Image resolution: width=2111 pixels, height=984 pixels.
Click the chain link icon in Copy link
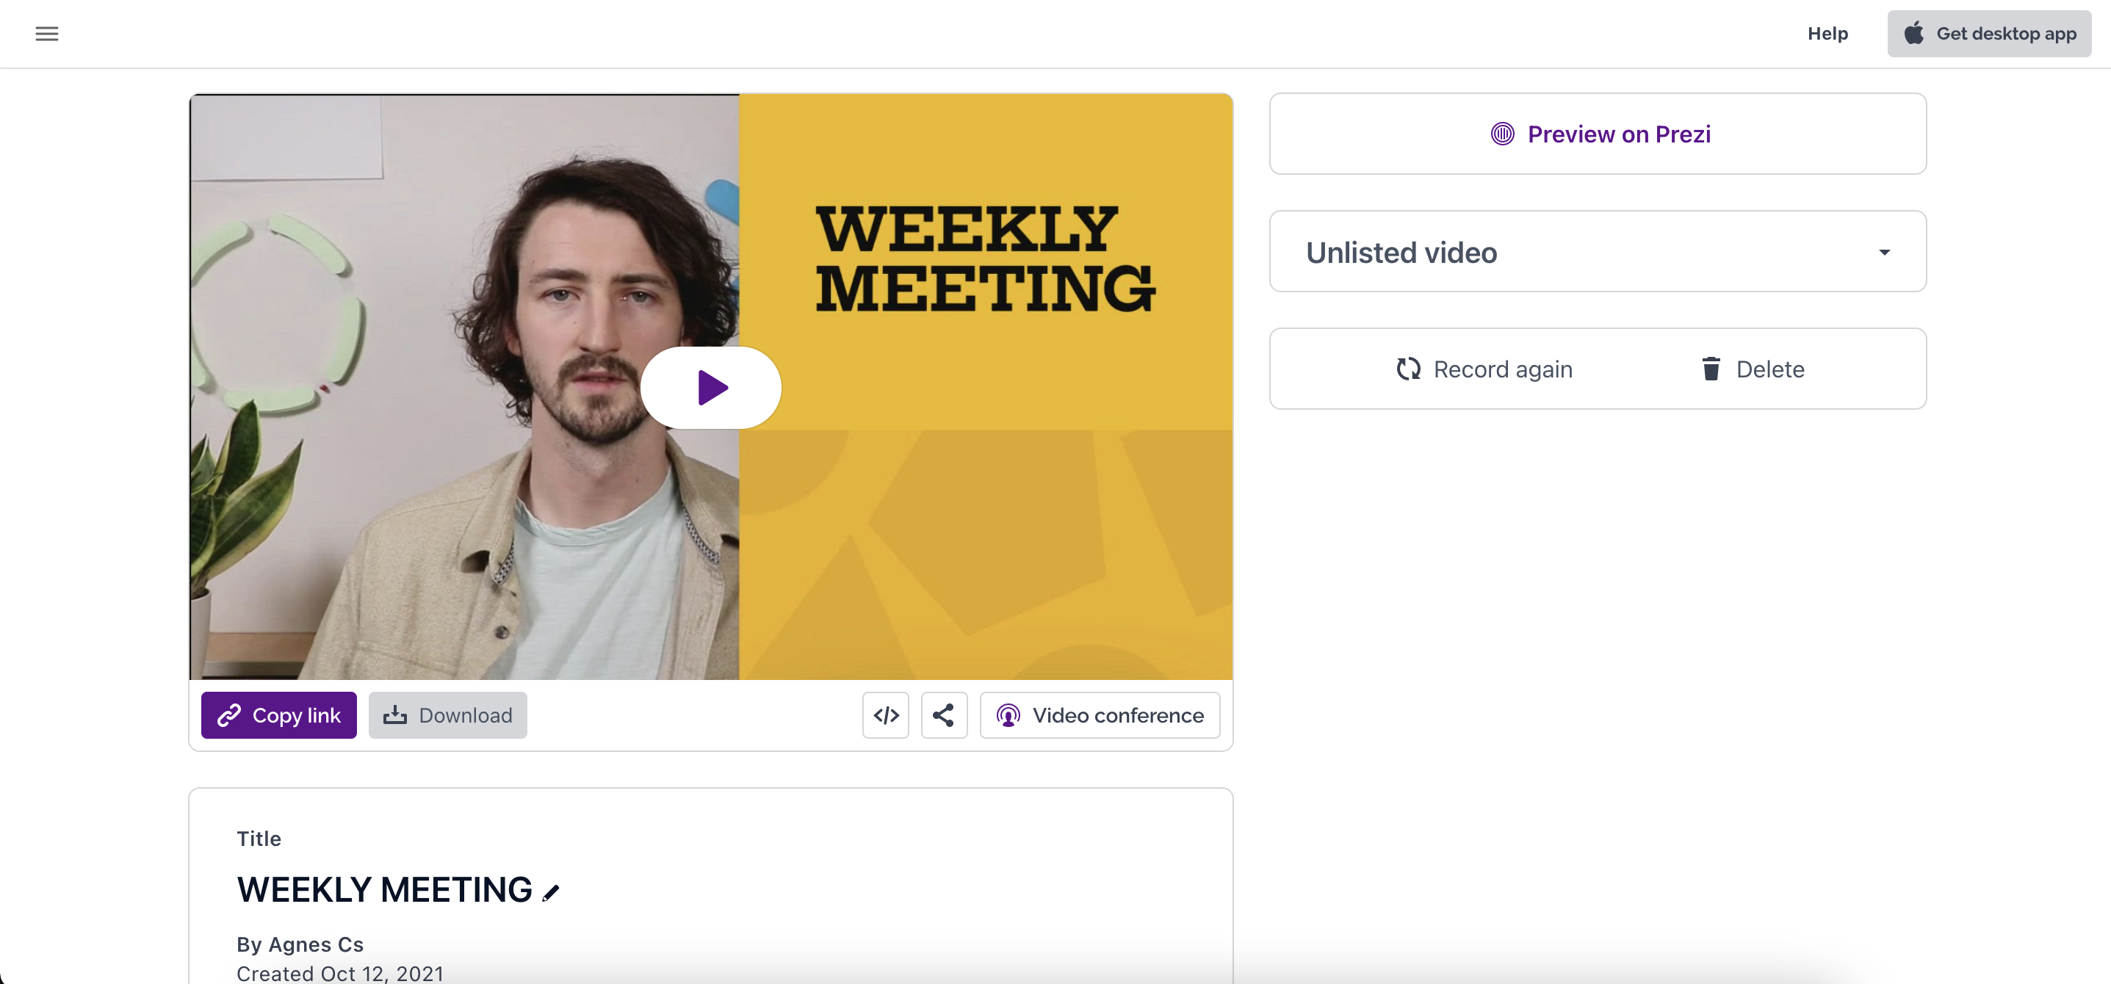228,715
